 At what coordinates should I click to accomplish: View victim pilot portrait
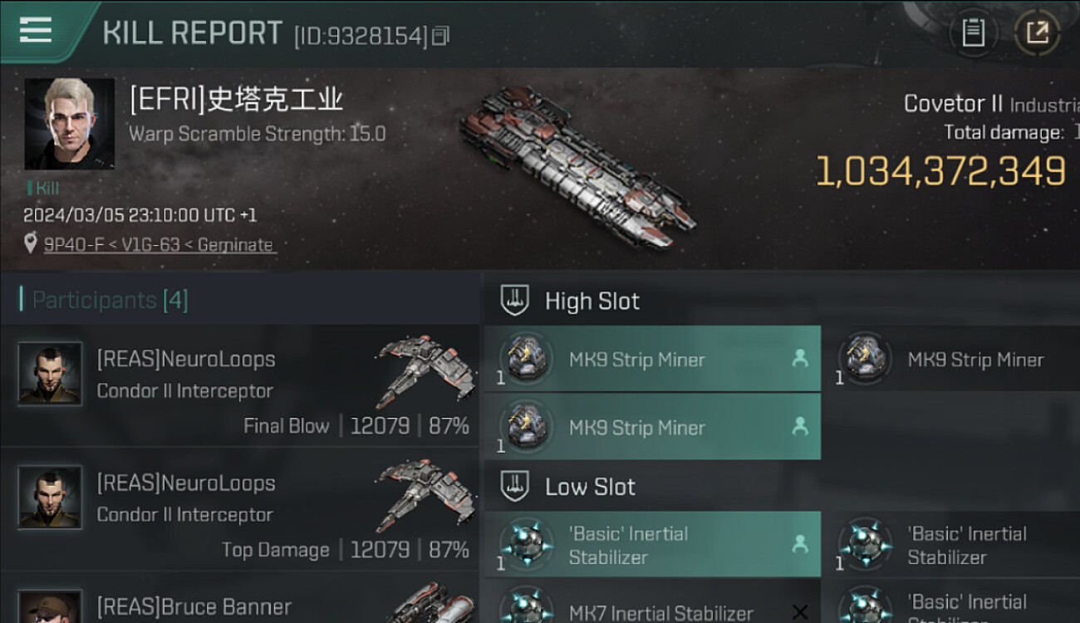(70, 124)
